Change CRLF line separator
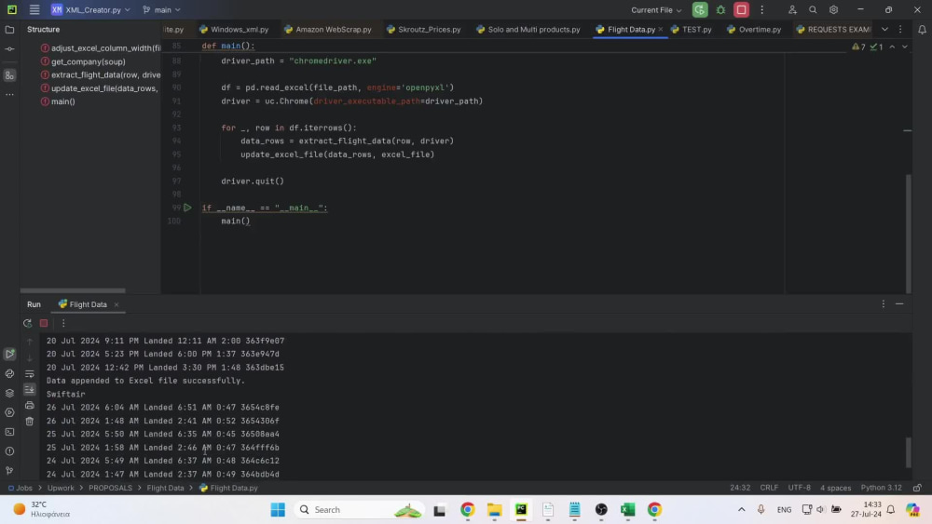The image size is (932, 524). (x=769, y=488)
